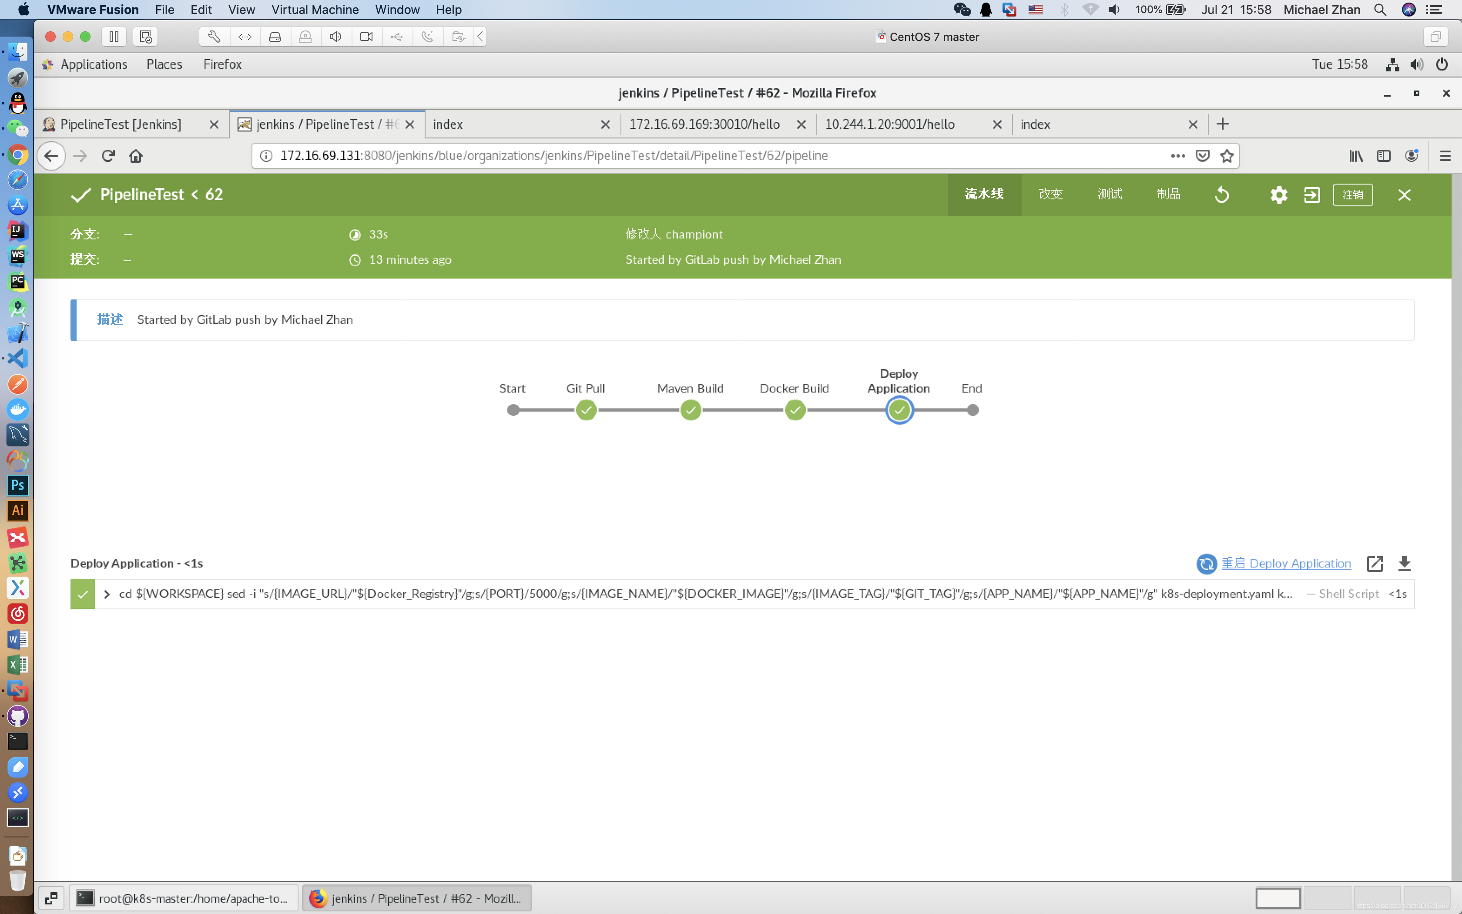
Task: Click the back navigation arrow in browser
Action: click(x=52, y=156)
